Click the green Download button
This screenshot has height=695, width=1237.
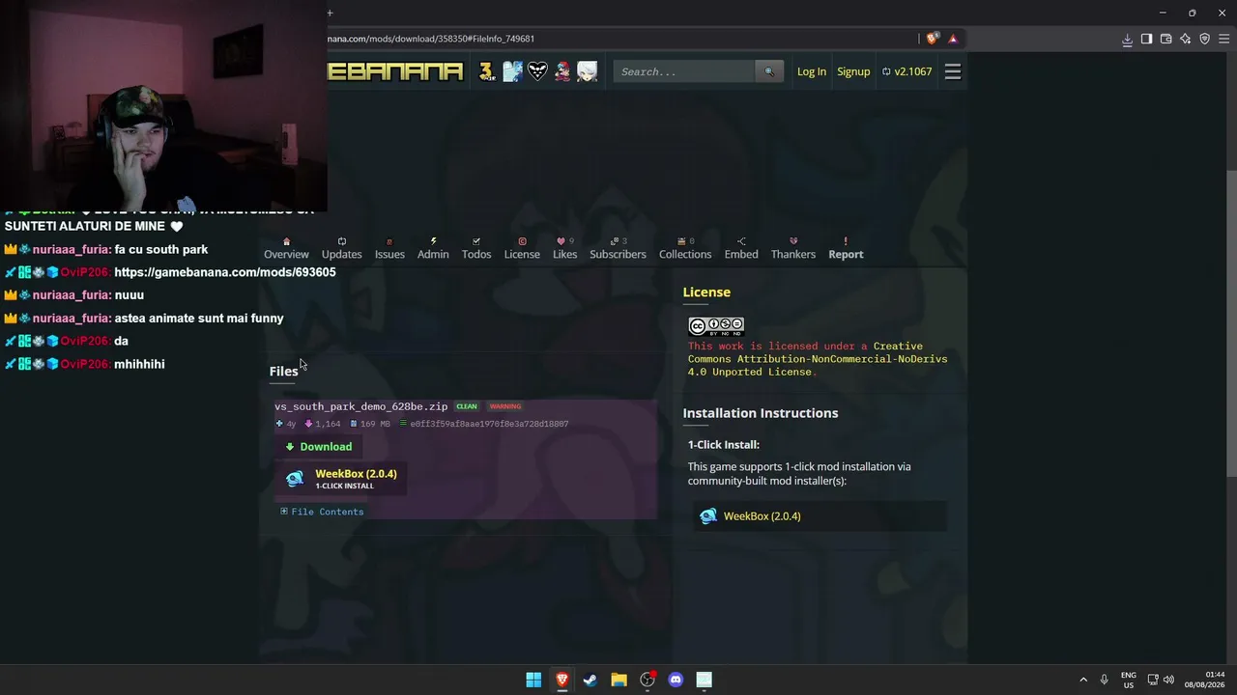(x=319, y=447)
